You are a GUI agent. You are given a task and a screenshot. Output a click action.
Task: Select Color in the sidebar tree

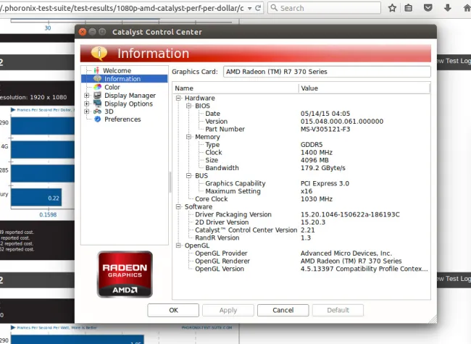pos(112,87)
